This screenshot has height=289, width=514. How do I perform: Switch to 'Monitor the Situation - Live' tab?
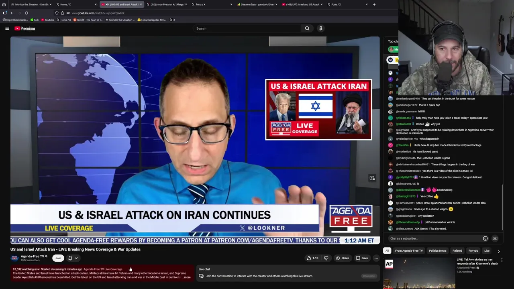coord(31,4)
